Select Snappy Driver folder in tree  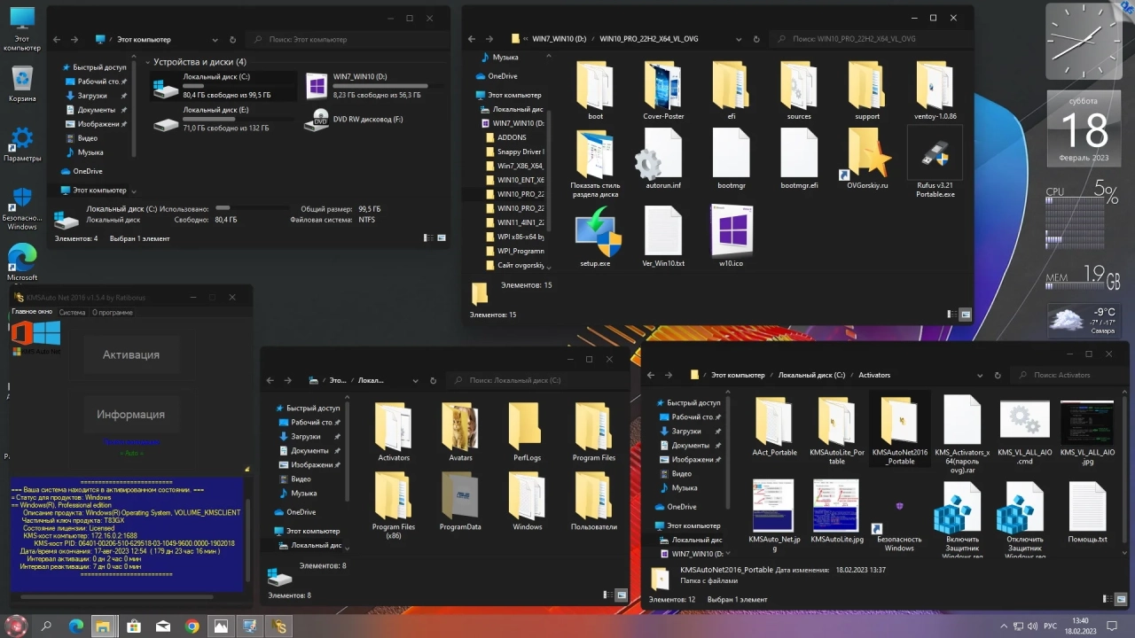[x=514, y=152]
